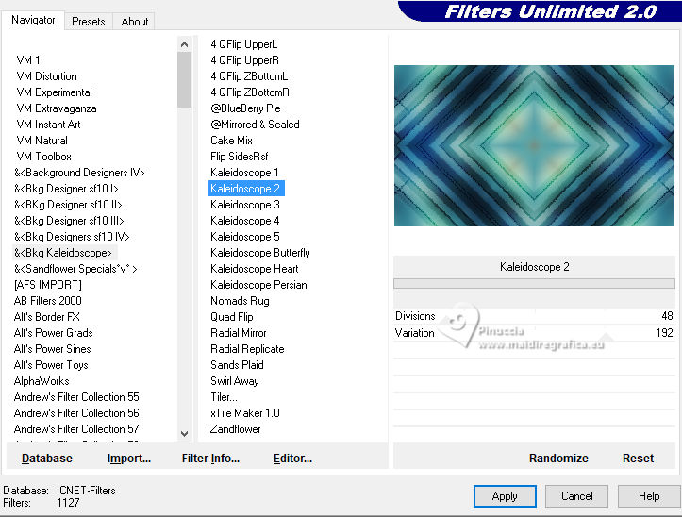682x517 pixels.
Task: Choose Cake Mix filter
Action: pyautogui.click(x=231, y=141)
